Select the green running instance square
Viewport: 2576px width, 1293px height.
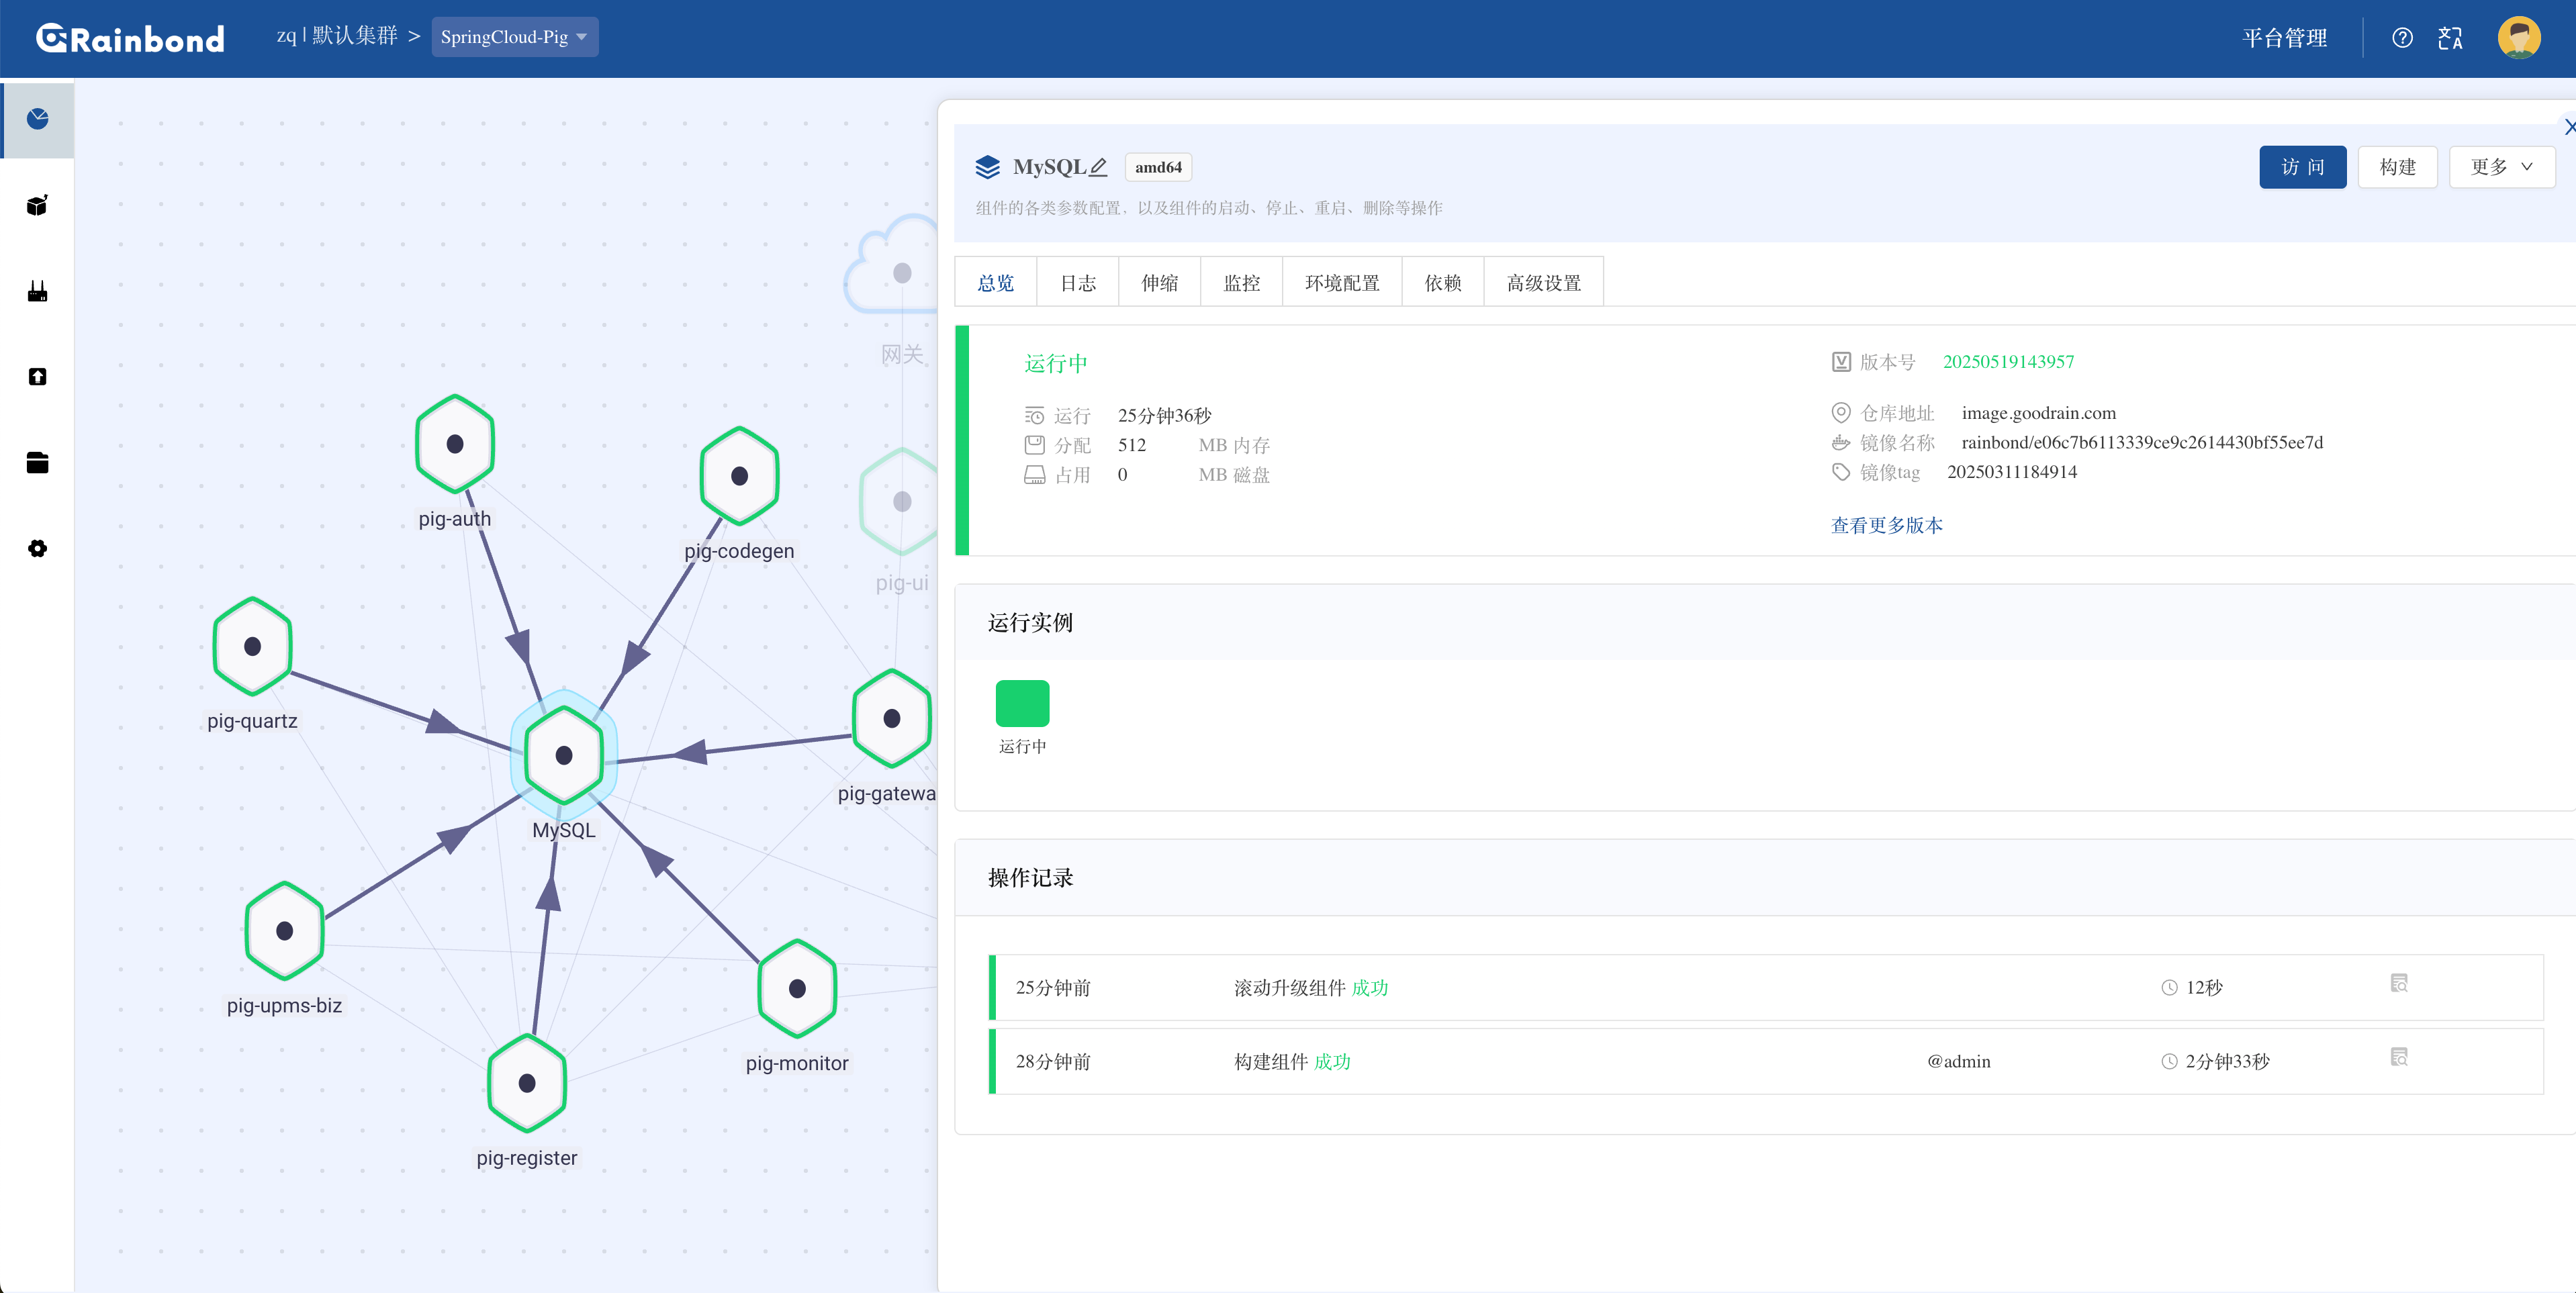(1022, 702)
